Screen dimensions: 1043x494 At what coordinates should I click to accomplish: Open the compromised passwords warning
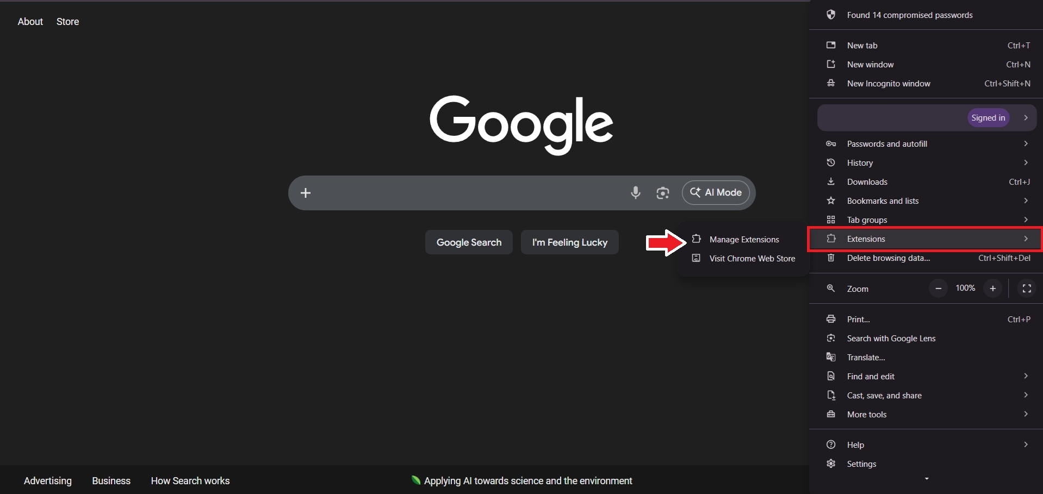coord(909,15)
